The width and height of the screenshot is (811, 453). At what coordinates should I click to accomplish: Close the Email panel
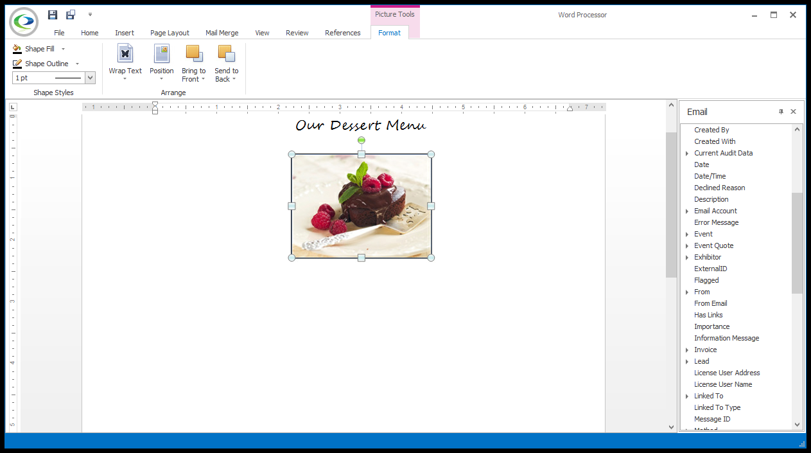(x=793, y=112)
